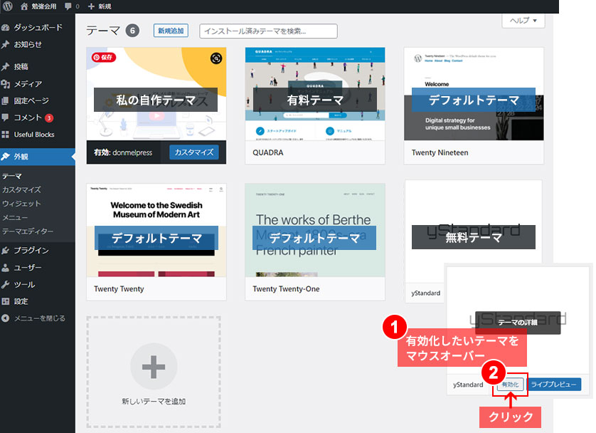This screenshot has height=433, width=596.
Task: Click the 有効: donmelpress active theme label
Action: [x=123, y=152]
